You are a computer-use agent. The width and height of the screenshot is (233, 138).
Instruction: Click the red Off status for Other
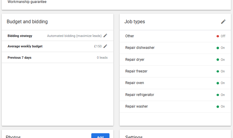coord(221,36)
